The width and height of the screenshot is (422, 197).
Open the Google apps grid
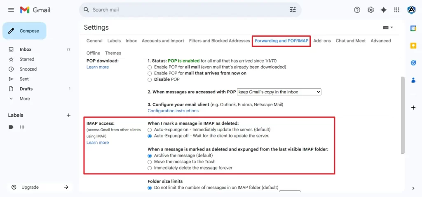pos(396,10)
